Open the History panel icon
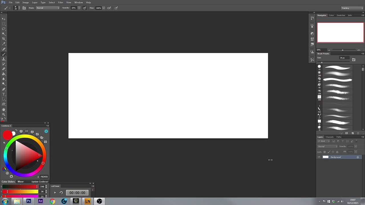 pyautogui.click(x=312, y=18)
